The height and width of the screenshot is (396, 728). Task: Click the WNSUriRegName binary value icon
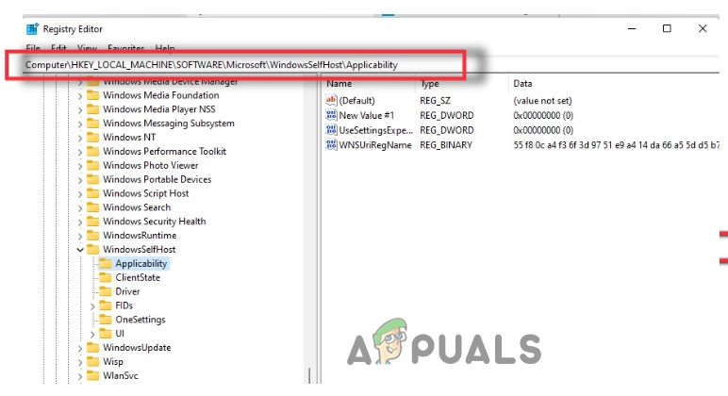pos(331,145)
